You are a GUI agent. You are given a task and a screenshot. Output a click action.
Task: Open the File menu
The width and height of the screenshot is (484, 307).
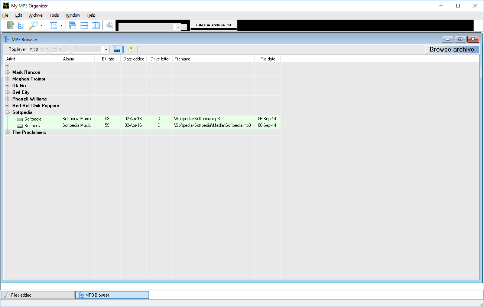5,15
